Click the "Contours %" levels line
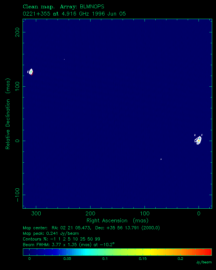Image resolution: width=216 pixels, height=270 pixels. 62,239
